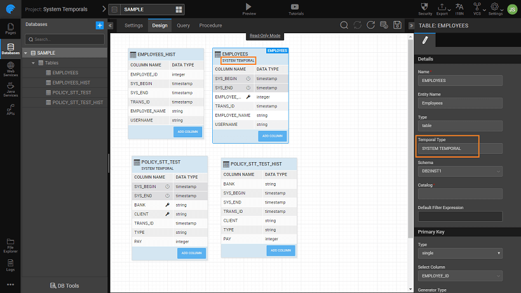
Task: Click the Entity Name input field
Action: [x=459, y=103]
